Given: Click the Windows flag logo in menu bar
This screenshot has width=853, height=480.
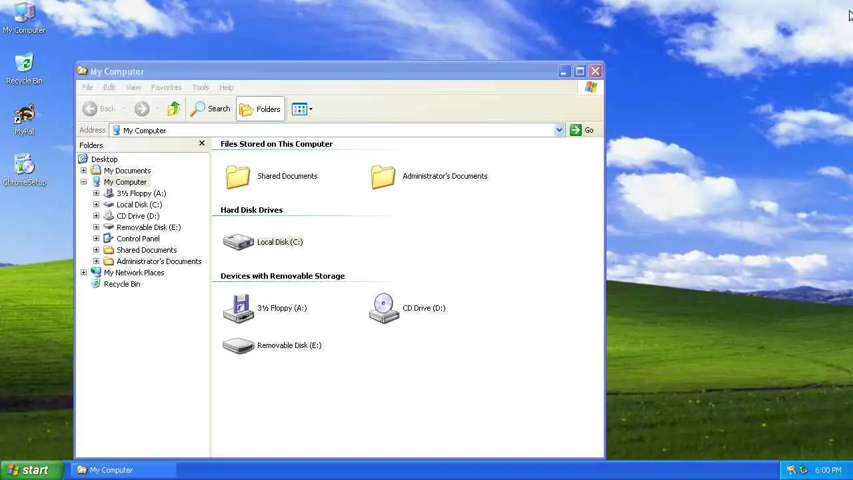Looking at the screenshot, I should pyautogui.click(x=591, y=87).
